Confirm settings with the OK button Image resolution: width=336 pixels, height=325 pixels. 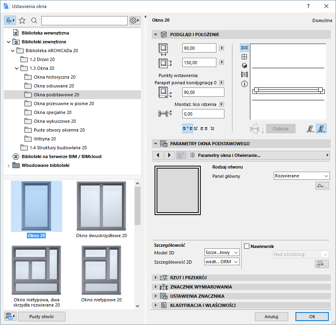click(312, 317)
